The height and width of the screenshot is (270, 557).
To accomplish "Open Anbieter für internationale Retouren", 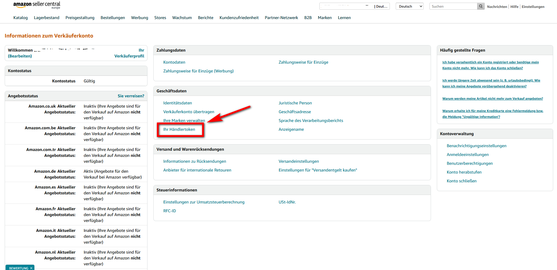I will click(x=197, y=170).
